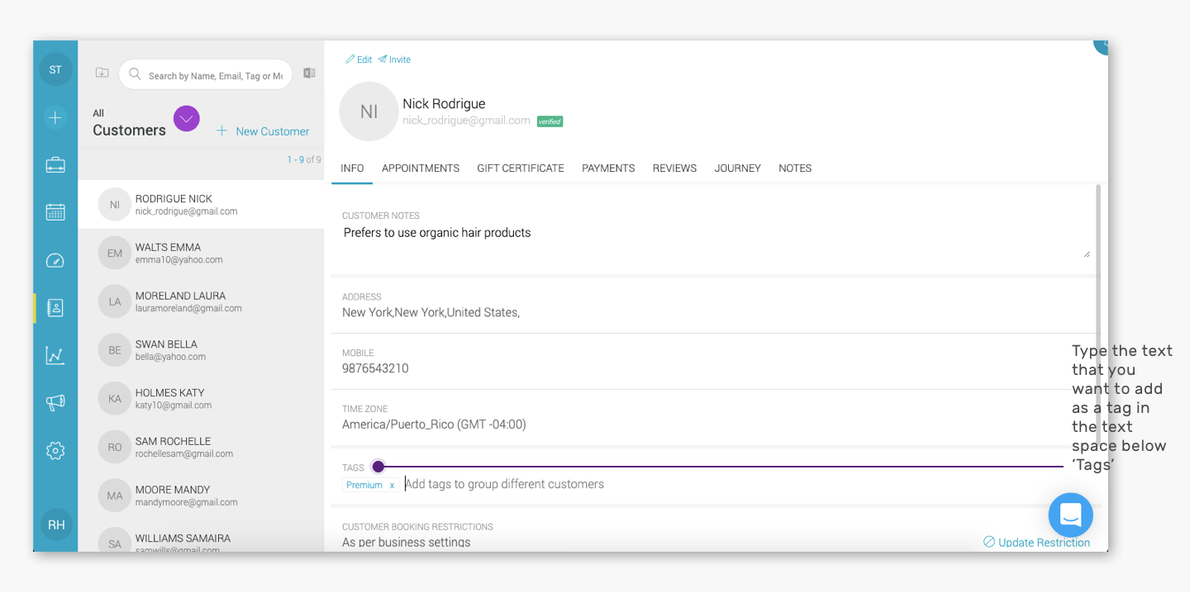
Task: Click Update Restriction link
Action: (1036, 543)
